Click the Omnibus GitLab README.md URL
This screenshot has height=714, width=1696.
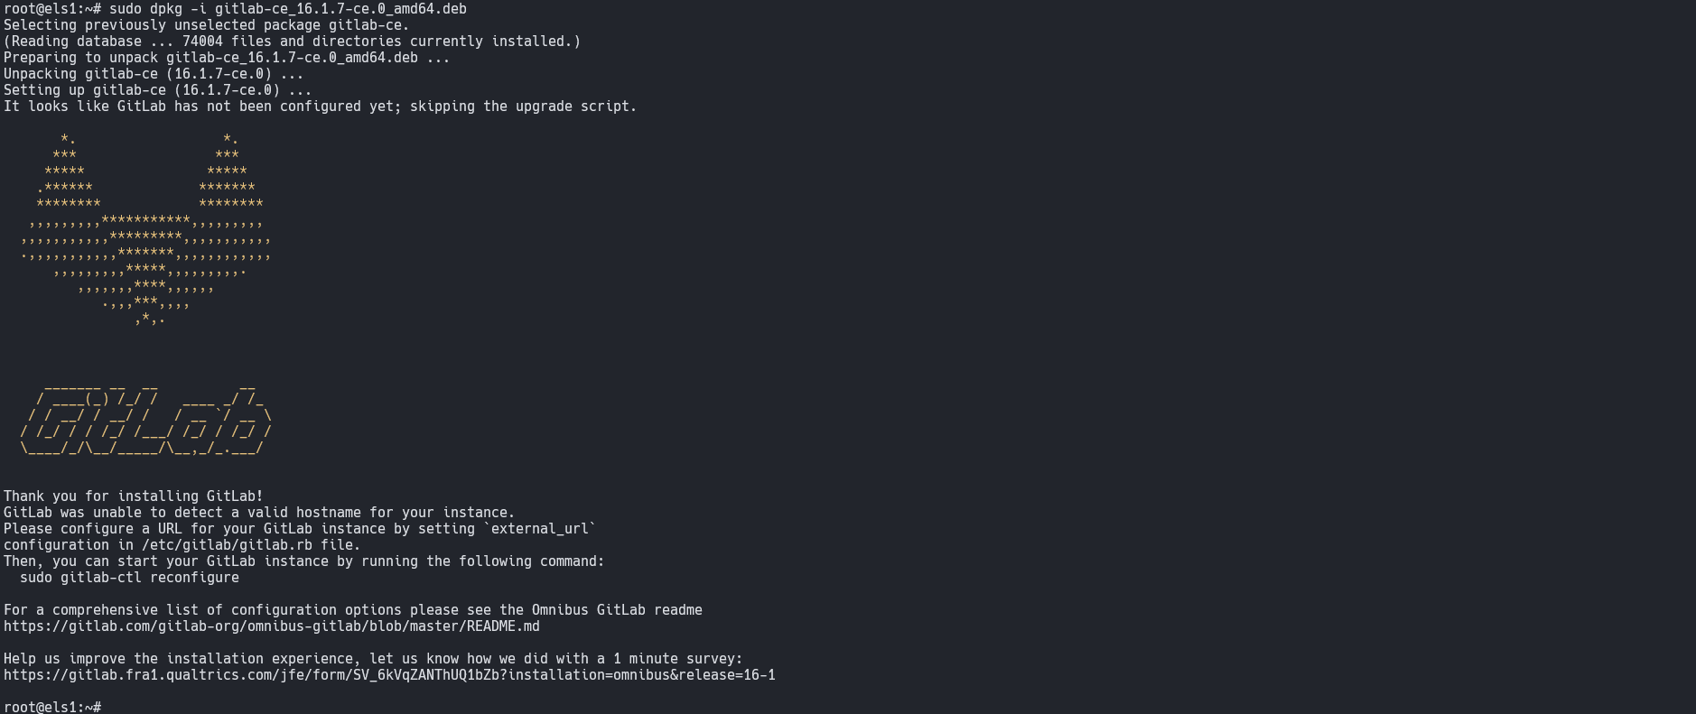point(272,626)
